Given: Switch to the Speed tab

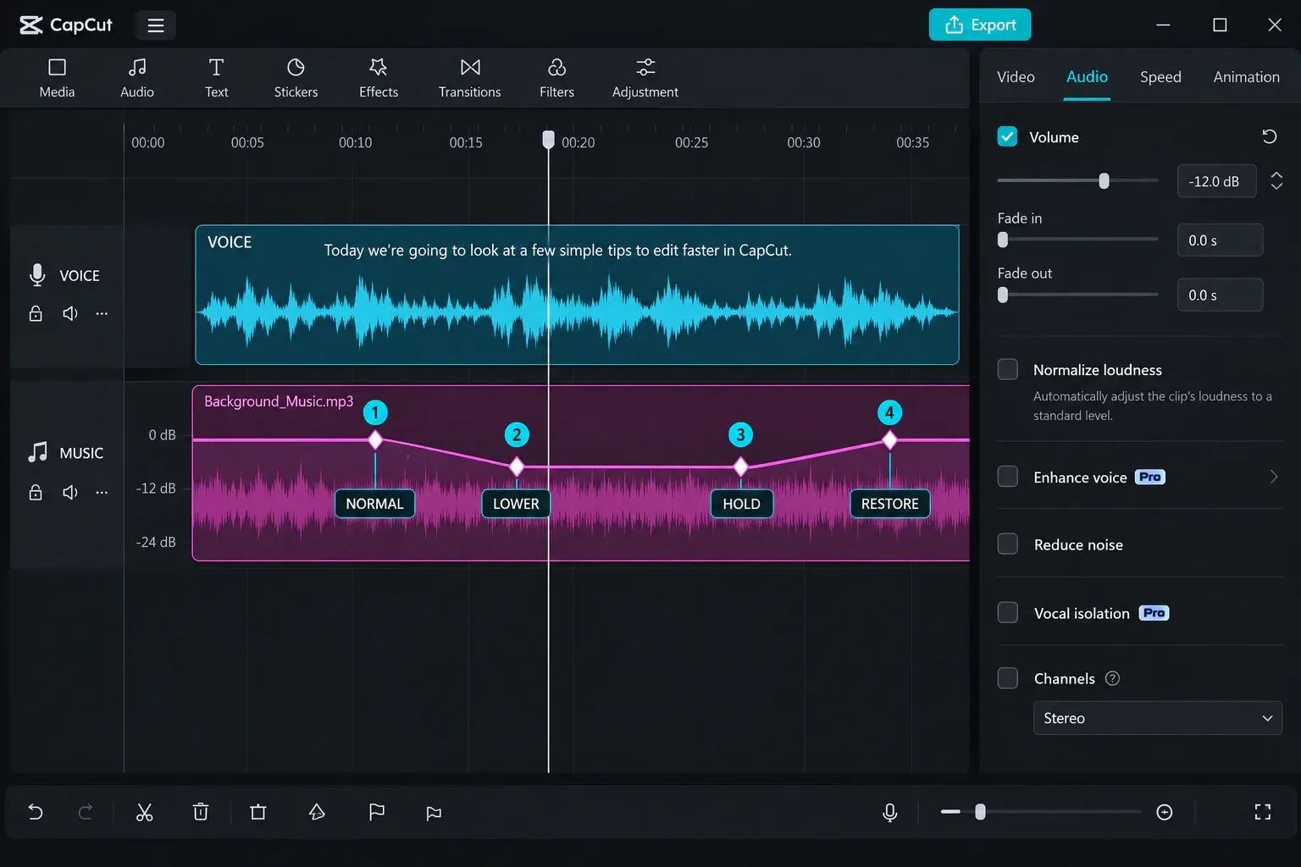Looking at the screenshot, I should [1160, 77].
